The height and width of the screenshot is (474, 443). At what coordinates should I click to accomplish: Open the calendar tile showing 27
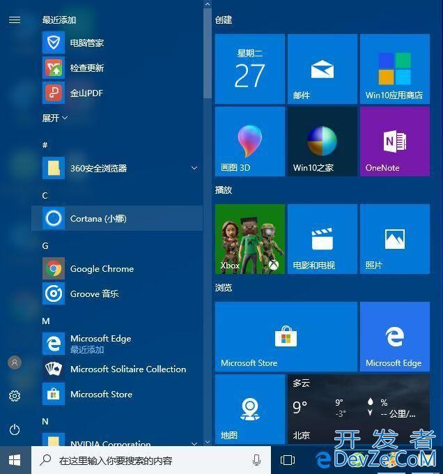250,69
